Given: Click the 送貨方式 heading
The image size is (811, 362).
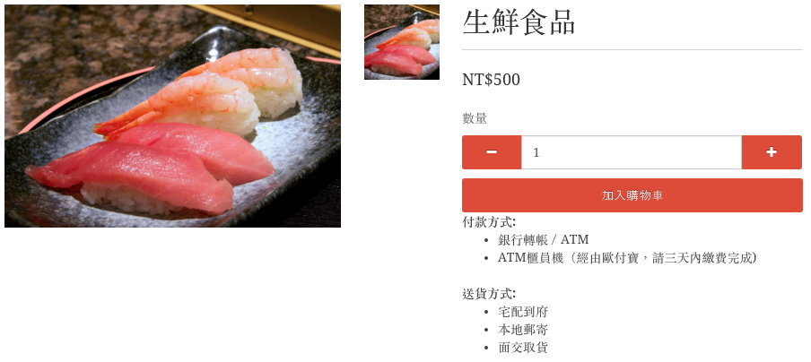Looking at the screenshot, I should point(489,294).
